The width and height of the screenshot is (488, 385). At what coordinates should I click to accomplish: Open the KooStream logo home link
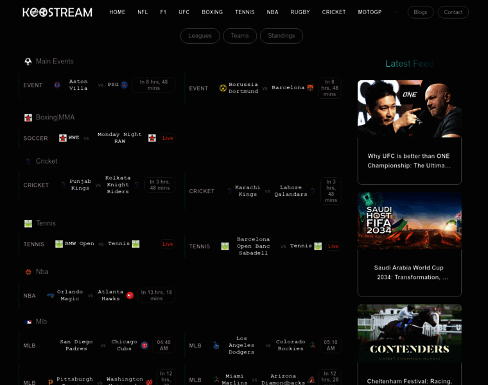click(x=57, y=12)
